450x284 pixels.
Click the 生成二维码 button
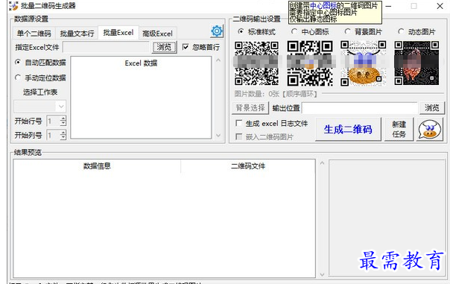(348, 130)
